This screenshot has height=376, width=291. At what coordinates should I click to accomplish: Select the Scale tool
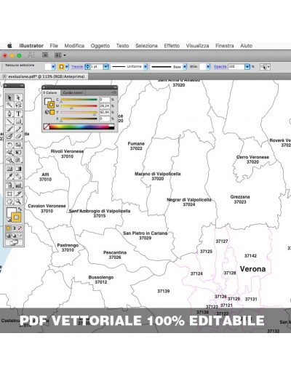coord(18,145)
